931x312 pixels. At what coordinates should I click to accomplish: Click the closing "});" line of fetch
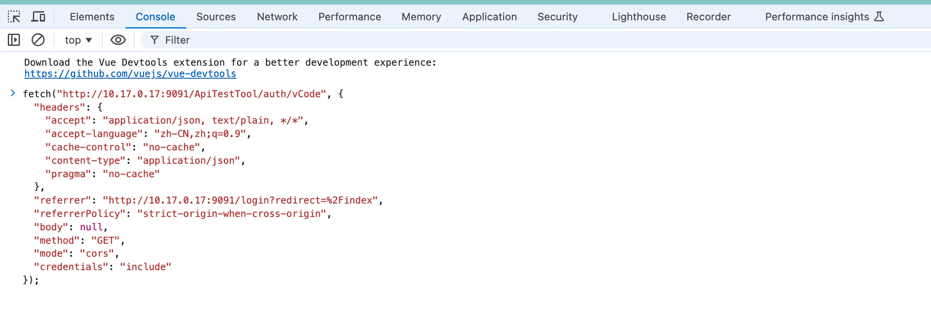pos(31,280)
